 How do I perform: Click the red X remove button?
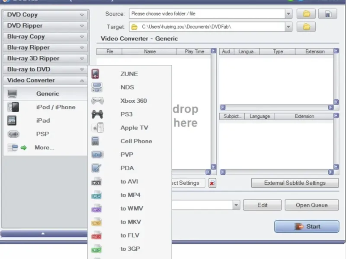(212, 183)
